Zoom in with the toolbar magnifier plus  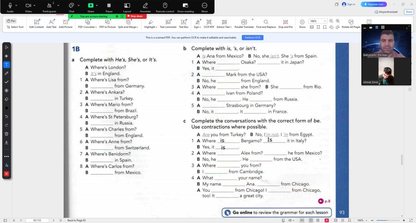click(338, 21)
